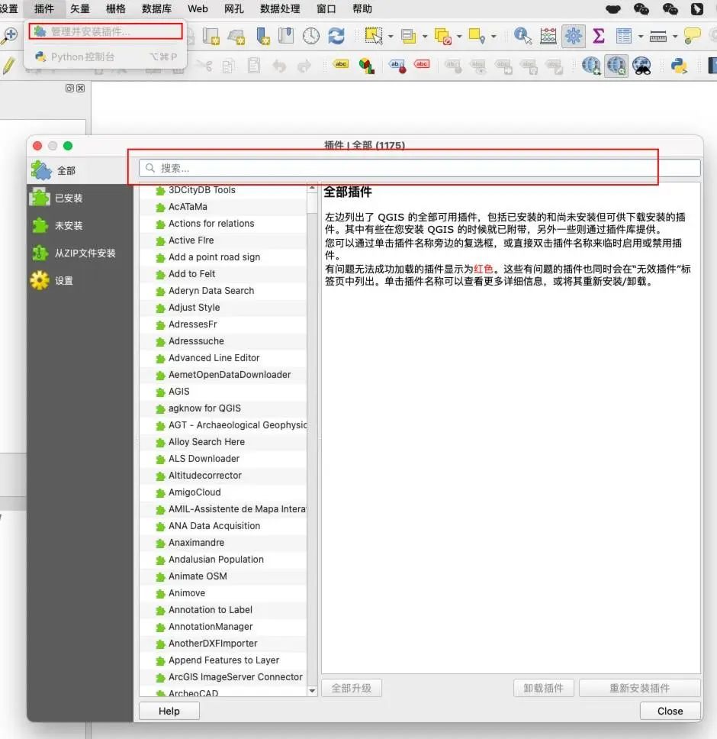
Task: Open the plugin manager 设置 tab
Action: [79, 280]
